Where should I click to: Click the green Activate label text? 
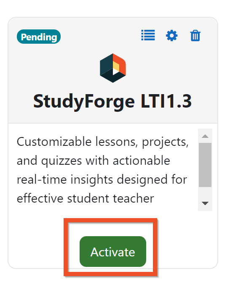tap(112, 252)
